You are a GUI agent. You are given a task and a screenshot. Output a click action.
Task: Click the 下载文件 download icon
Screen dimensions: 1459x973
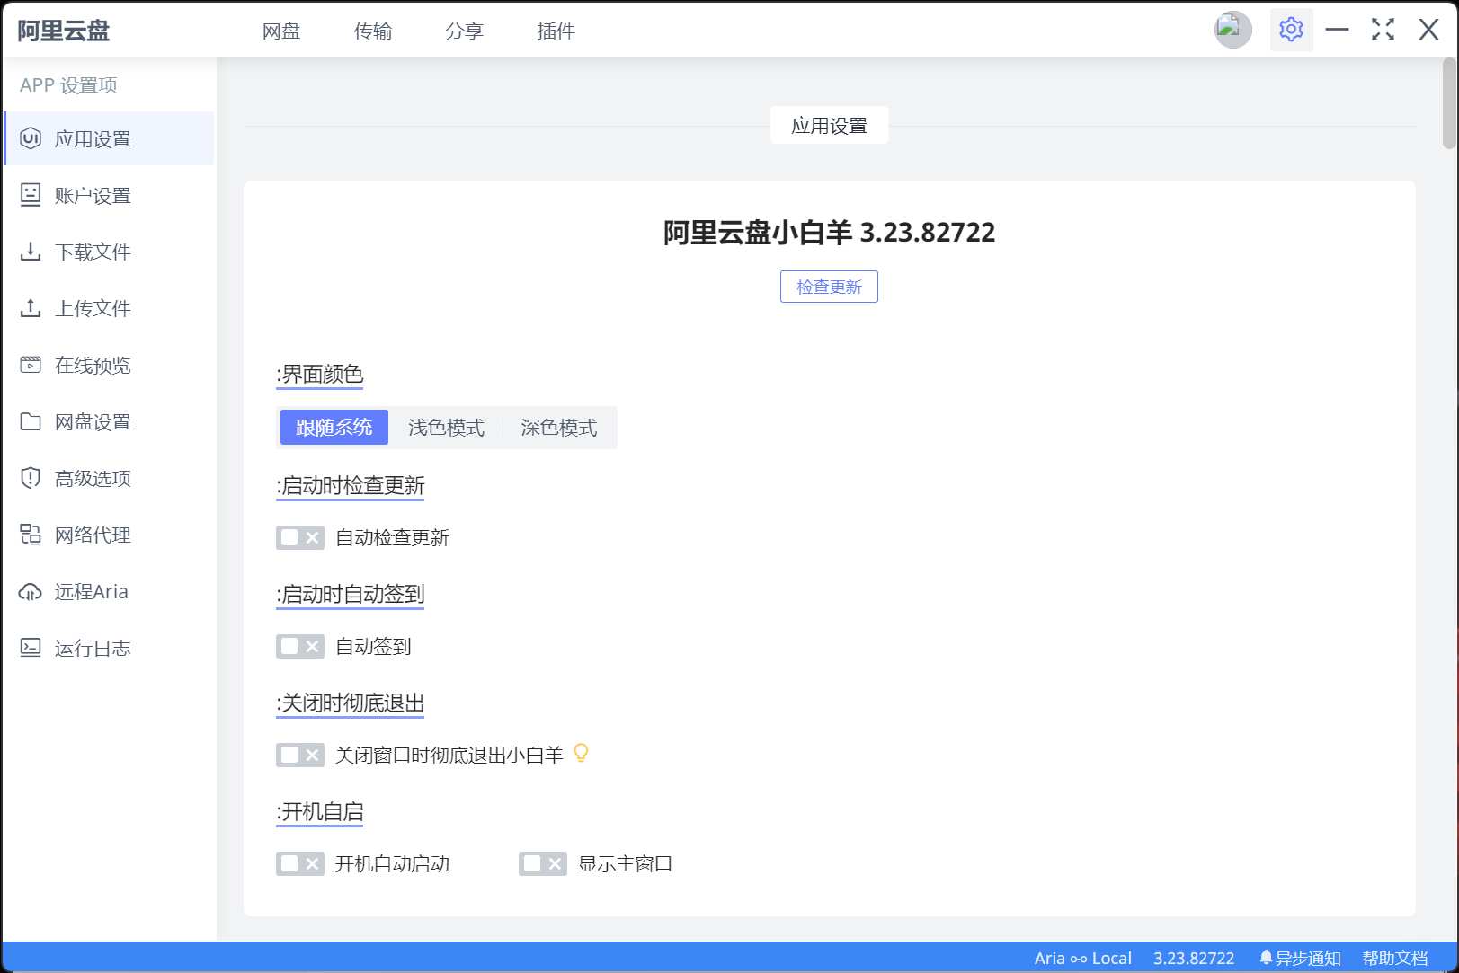pyautogui.click(x=31, y=252)
